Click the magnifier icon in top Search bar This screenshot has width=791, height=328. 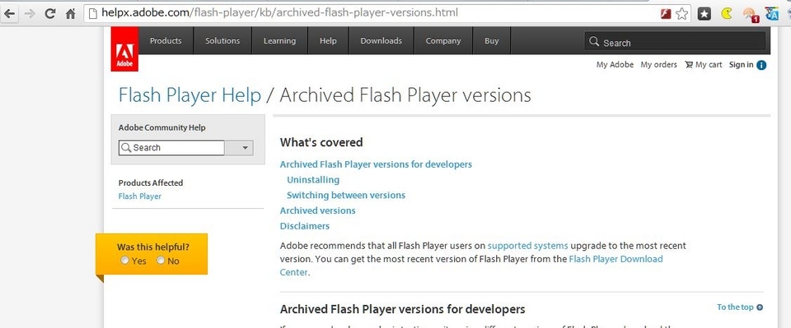594,42
